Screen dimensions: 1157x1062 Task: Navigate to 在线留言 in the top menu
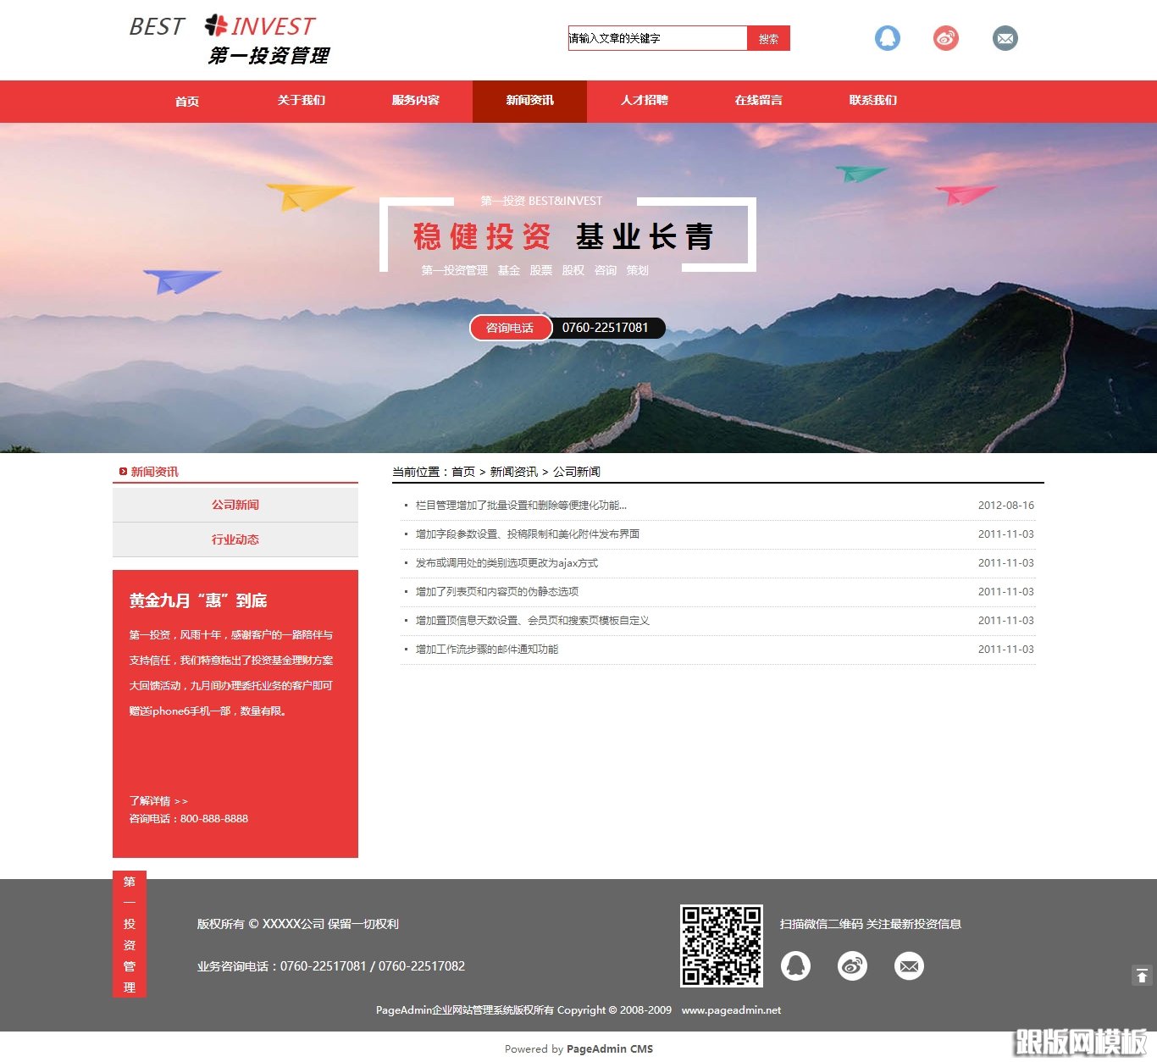[x=758, y=101]
